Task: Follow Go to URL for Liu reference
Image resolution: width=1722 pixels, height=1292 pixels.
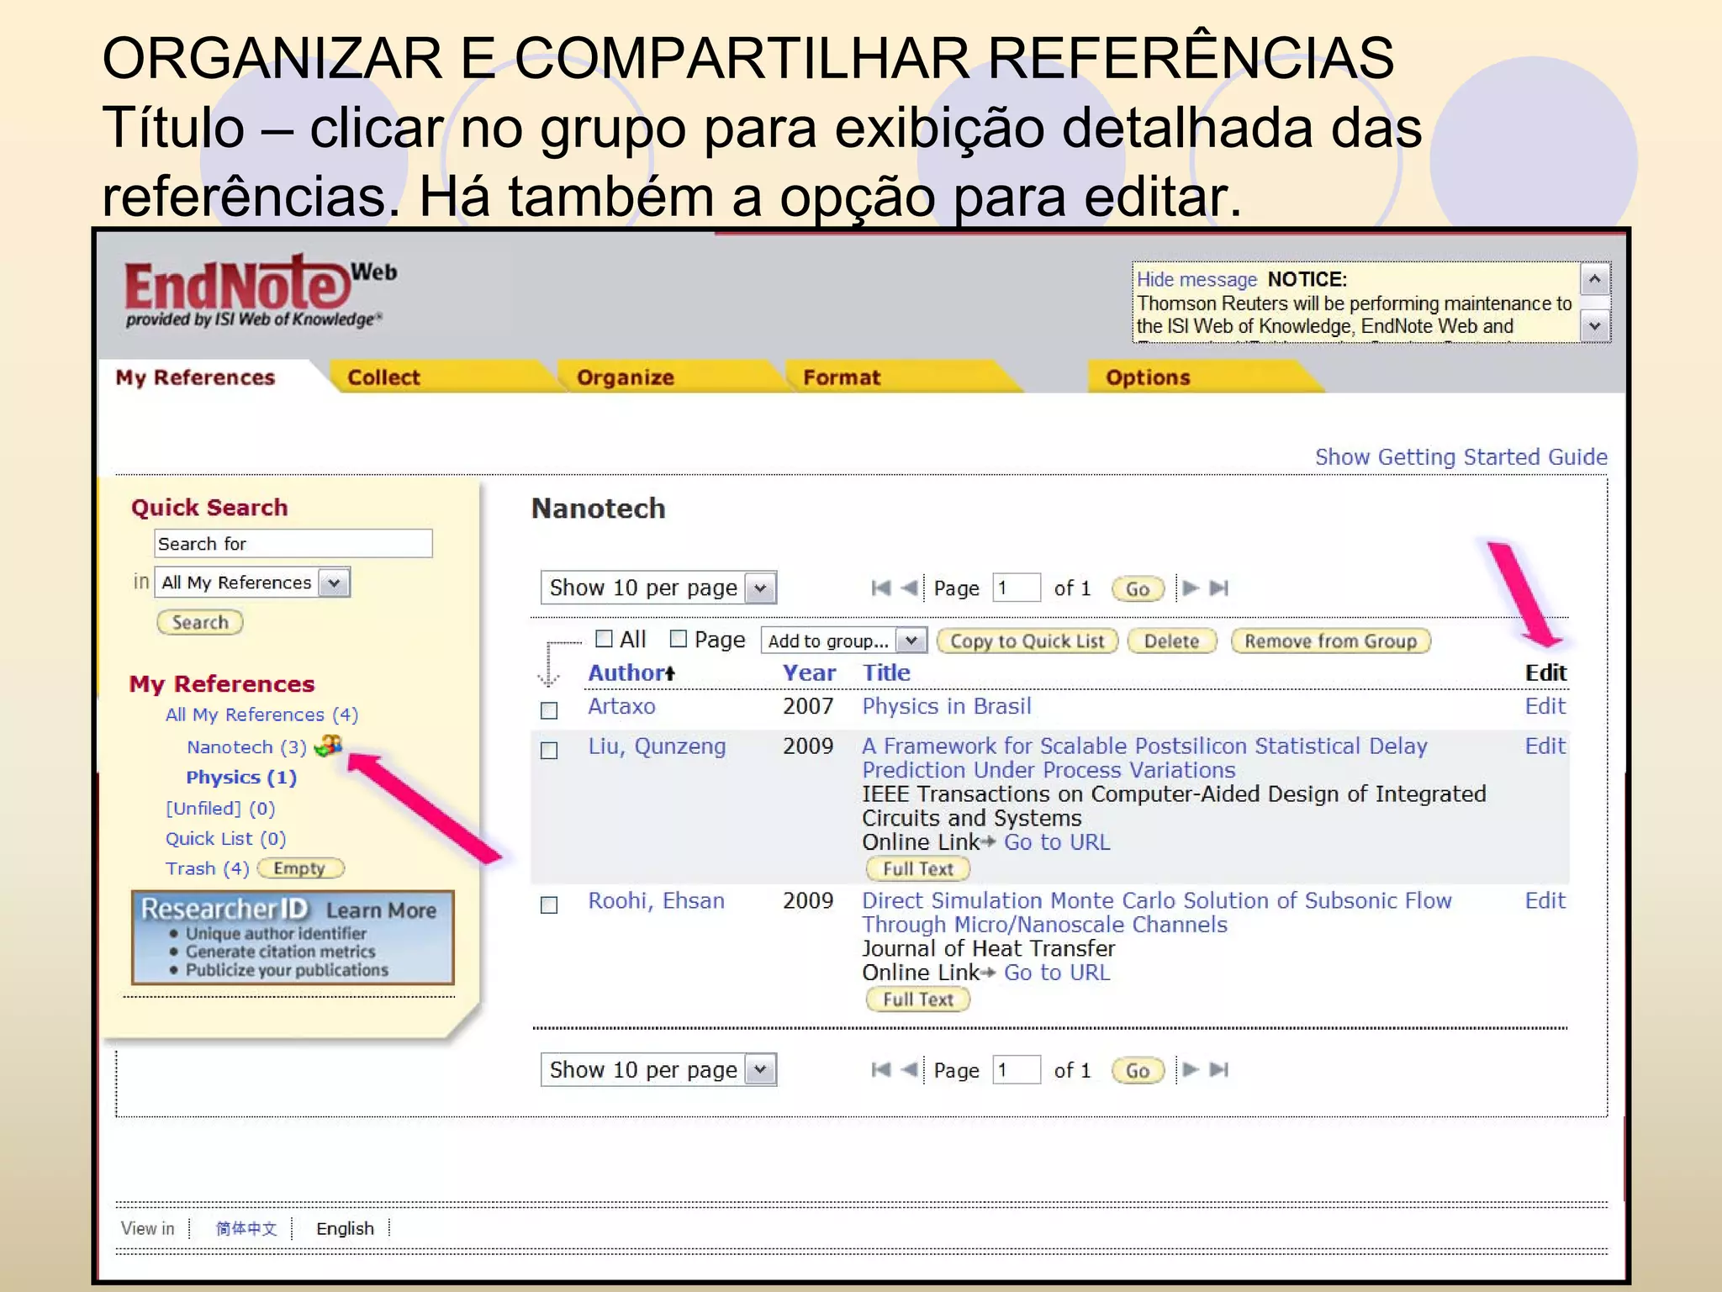Action: point(1057,842)
